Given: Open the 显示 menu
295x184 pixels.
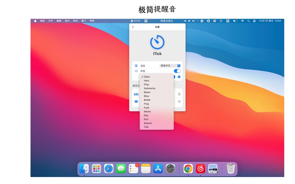Looking at the screenshot, I should (67, 21).
